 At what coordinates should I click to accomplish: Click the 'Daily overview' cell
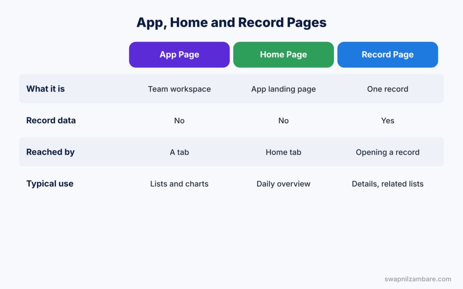click(283, 184)
